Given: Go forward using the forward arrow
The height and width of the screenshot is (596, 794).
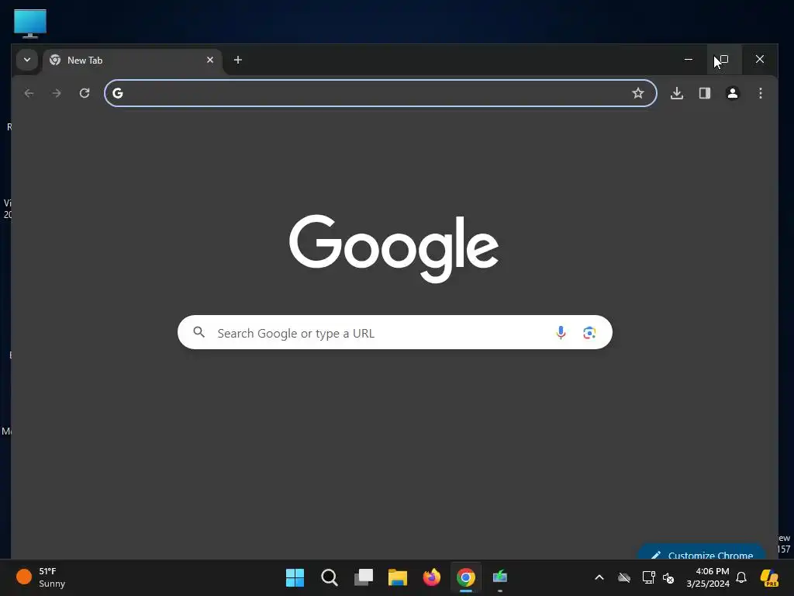Looking at the screenshot, I should point(57,93).
